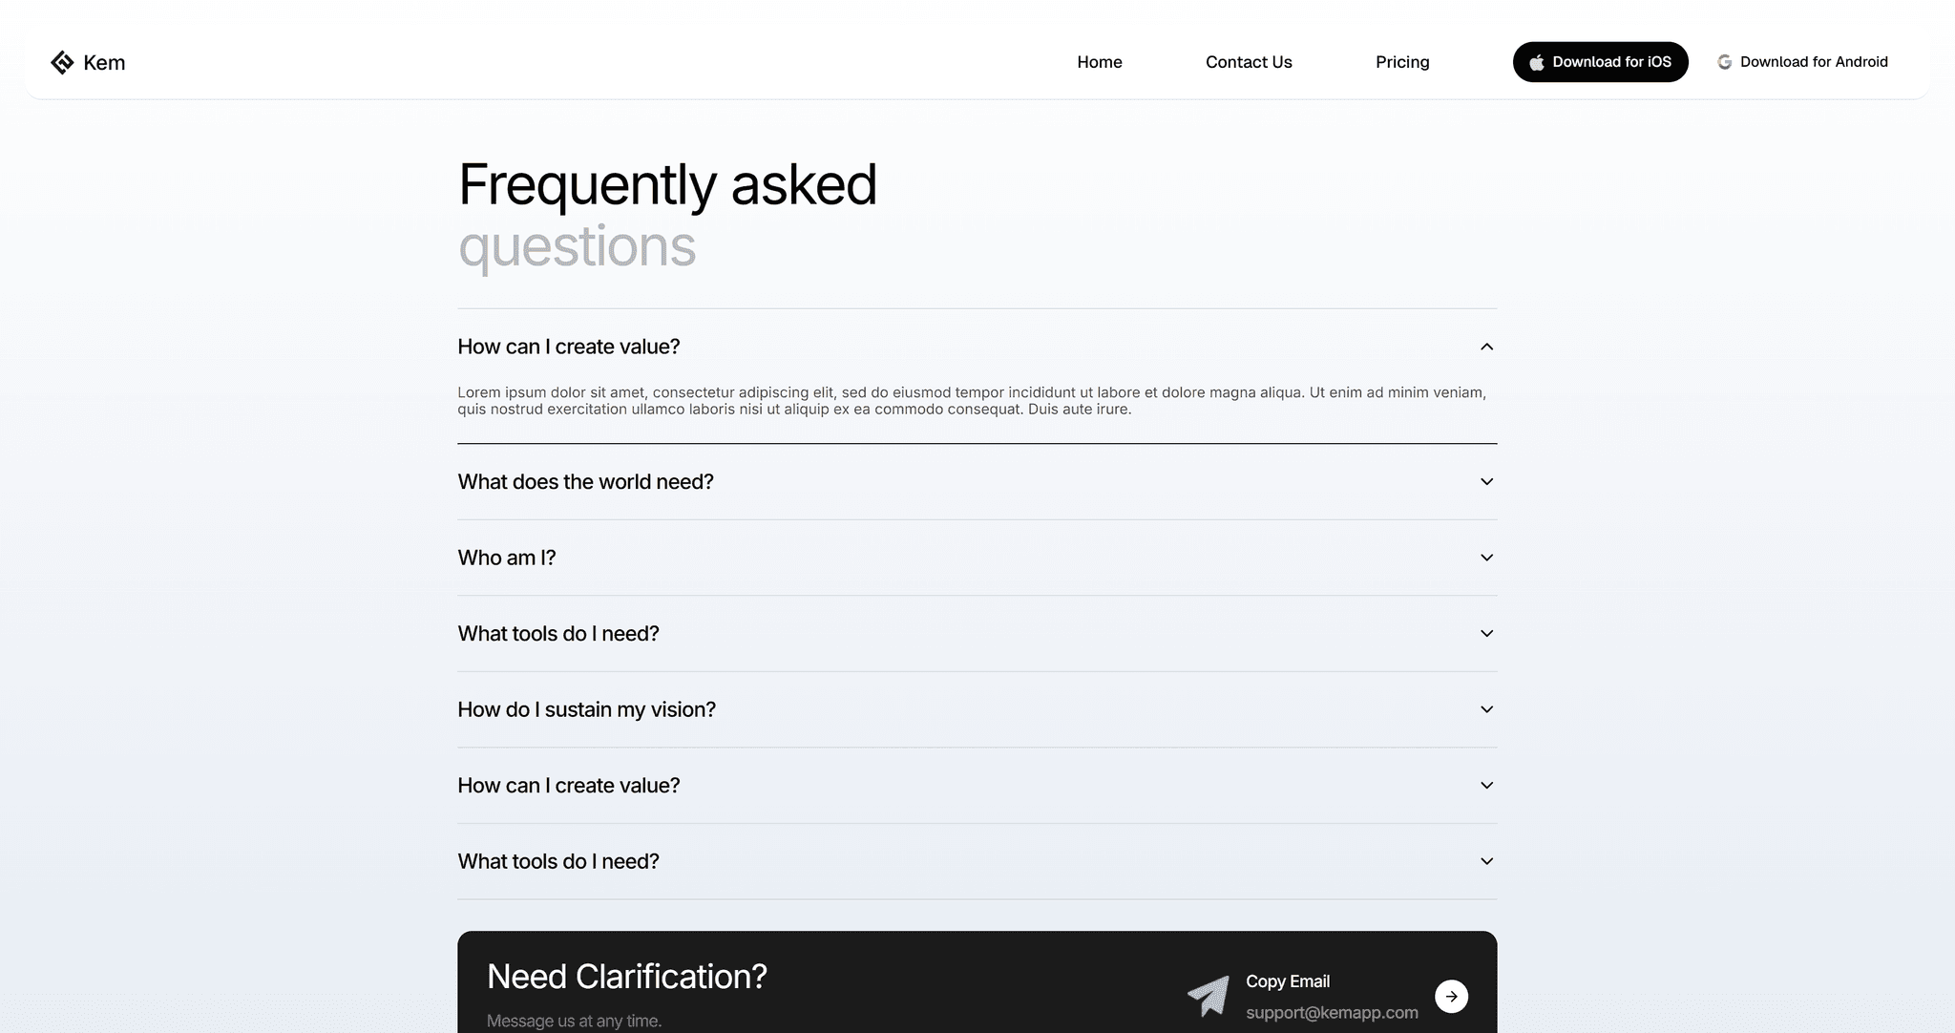Expand 'What does the world need?'
Screen dimensions: 1955x1033
pos(1485,481)
